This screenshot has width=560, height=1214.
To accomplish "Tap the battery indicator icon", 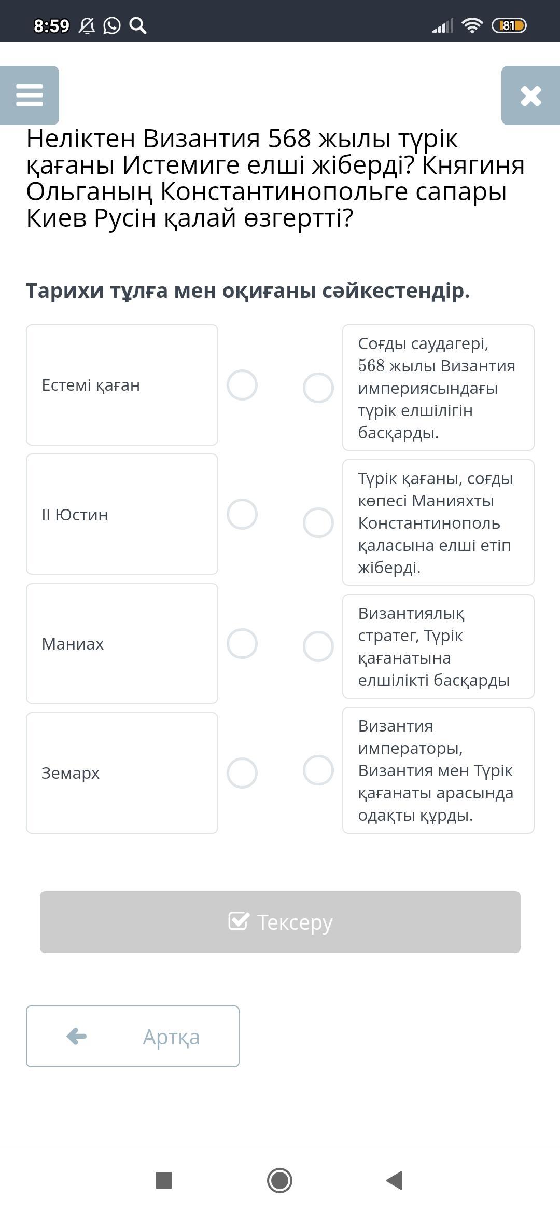I will pyautogui.click(x=509, y=25).
